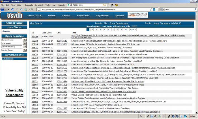198x119 pixels.
Task: Open the Browse navigation tab
Action: [52, 15]
